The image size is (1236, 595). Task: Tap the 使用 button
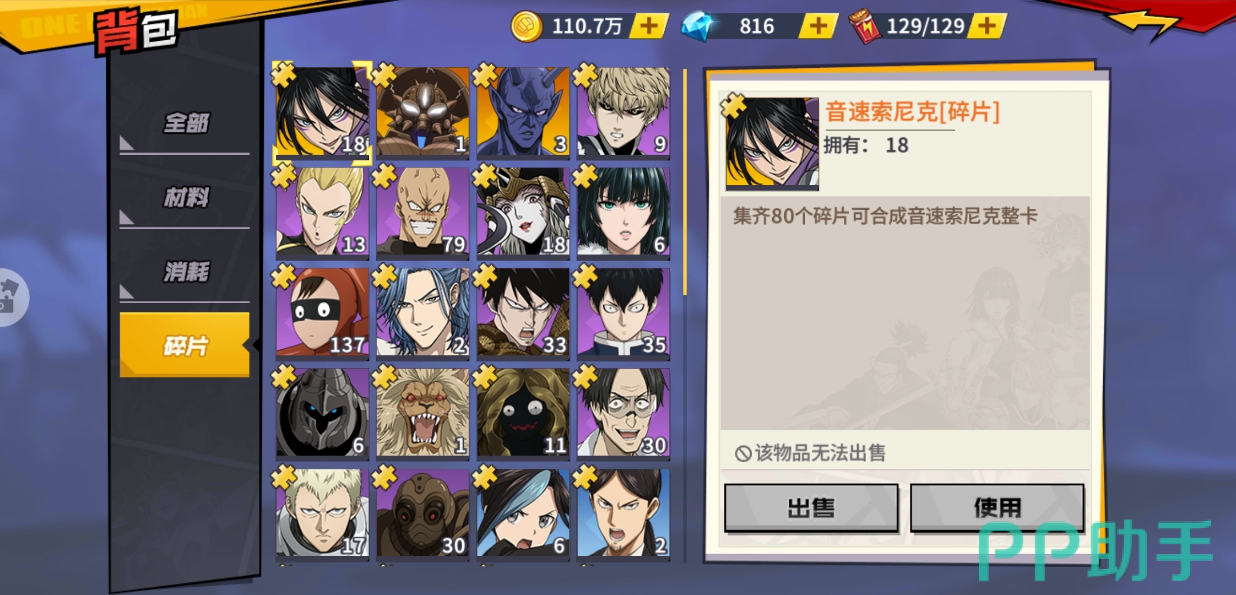pos(997,508)
